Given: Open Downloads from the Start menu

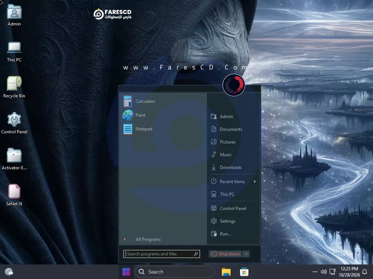Looking at the screenshot, I should (233, 167).
